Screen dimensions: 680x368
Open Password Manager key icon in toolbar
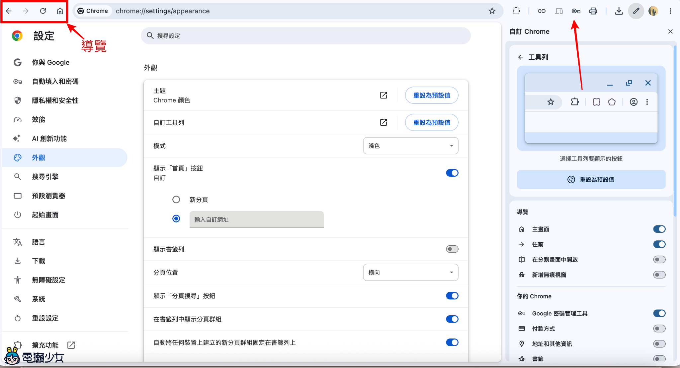pyautogui.click(x=576, y=11)
